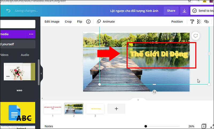Click the zoom slider handle
Viewport: 214px width, 129px height.
(x=146, y=126)
